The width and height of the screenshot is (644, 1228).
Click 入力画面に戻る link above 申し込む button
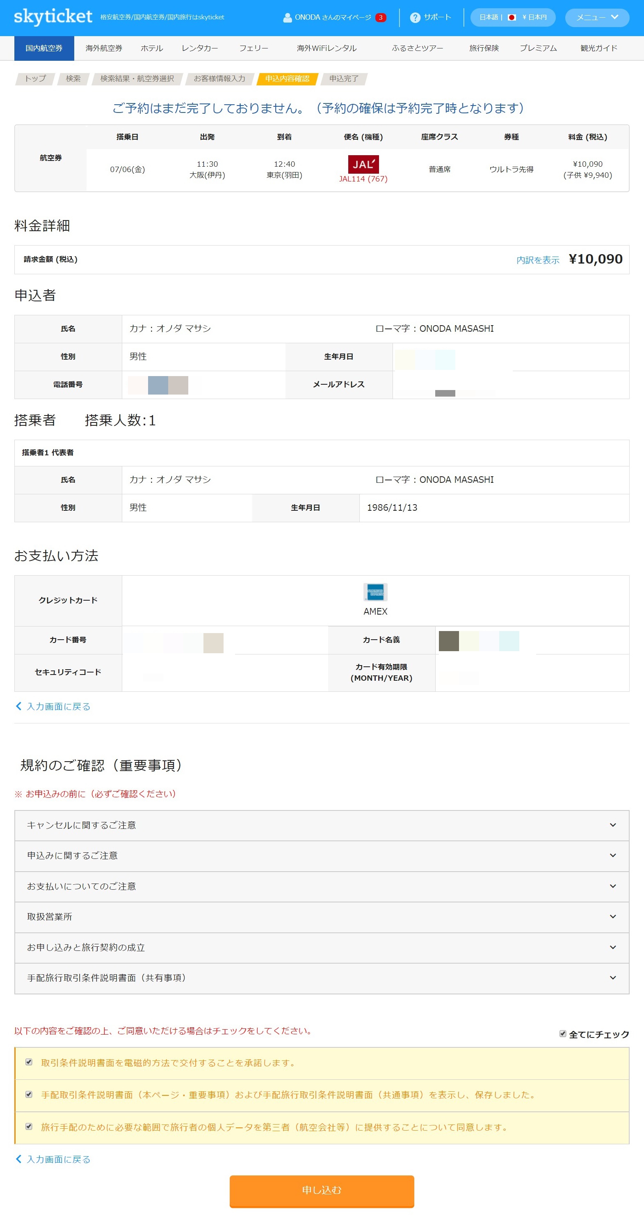pyautogui.click(x=53, y=1159)
